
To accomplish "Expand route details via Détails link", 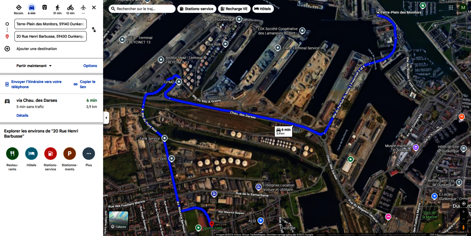I will [x=22, y=115].
